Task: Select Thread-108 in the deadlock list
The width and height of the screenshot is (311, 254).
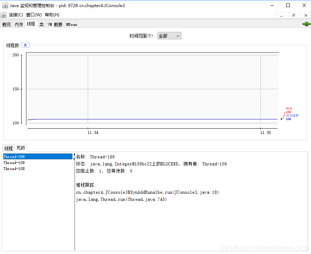Action: [x=38, y=169]
